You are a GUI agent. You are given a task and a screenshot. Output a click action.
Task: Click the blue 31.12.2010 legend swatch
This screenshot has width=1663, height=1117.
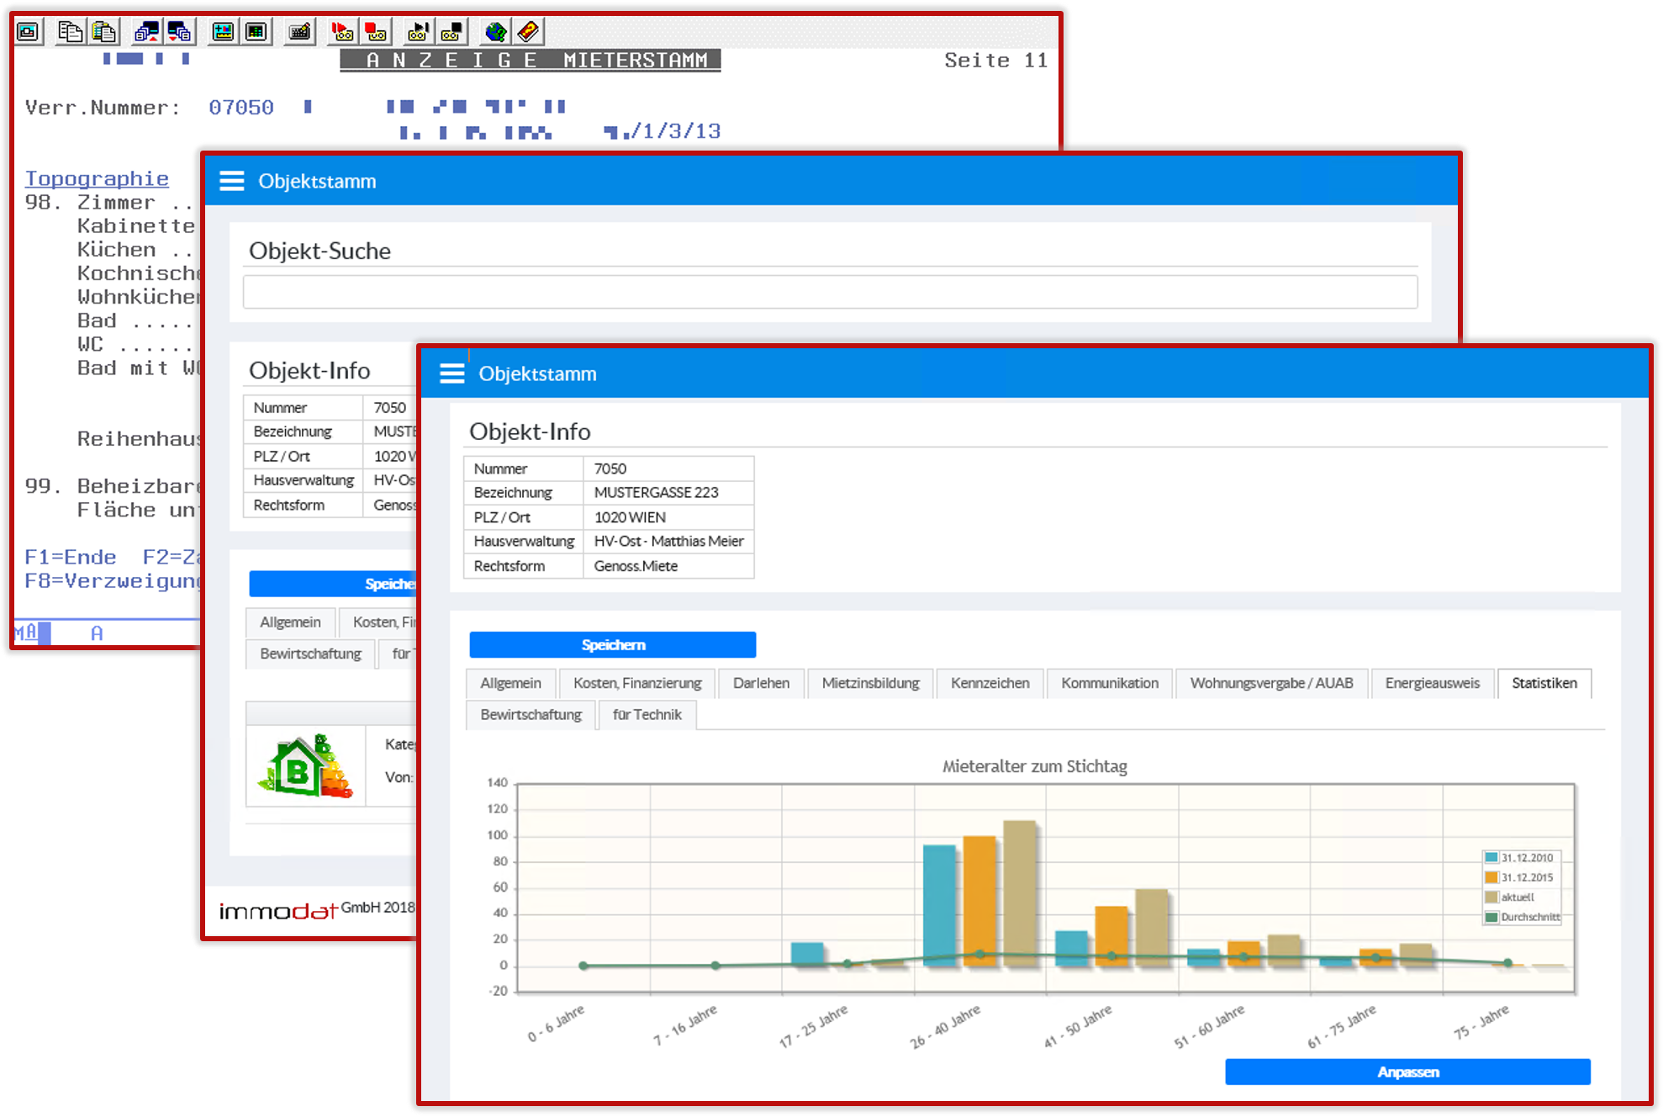[x=1491, y=857]
